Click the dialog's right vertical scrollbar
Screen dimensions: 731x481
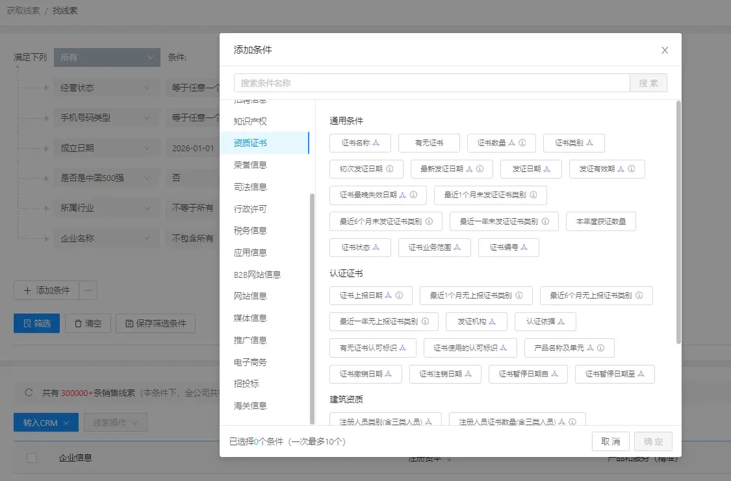pos(678,223)
